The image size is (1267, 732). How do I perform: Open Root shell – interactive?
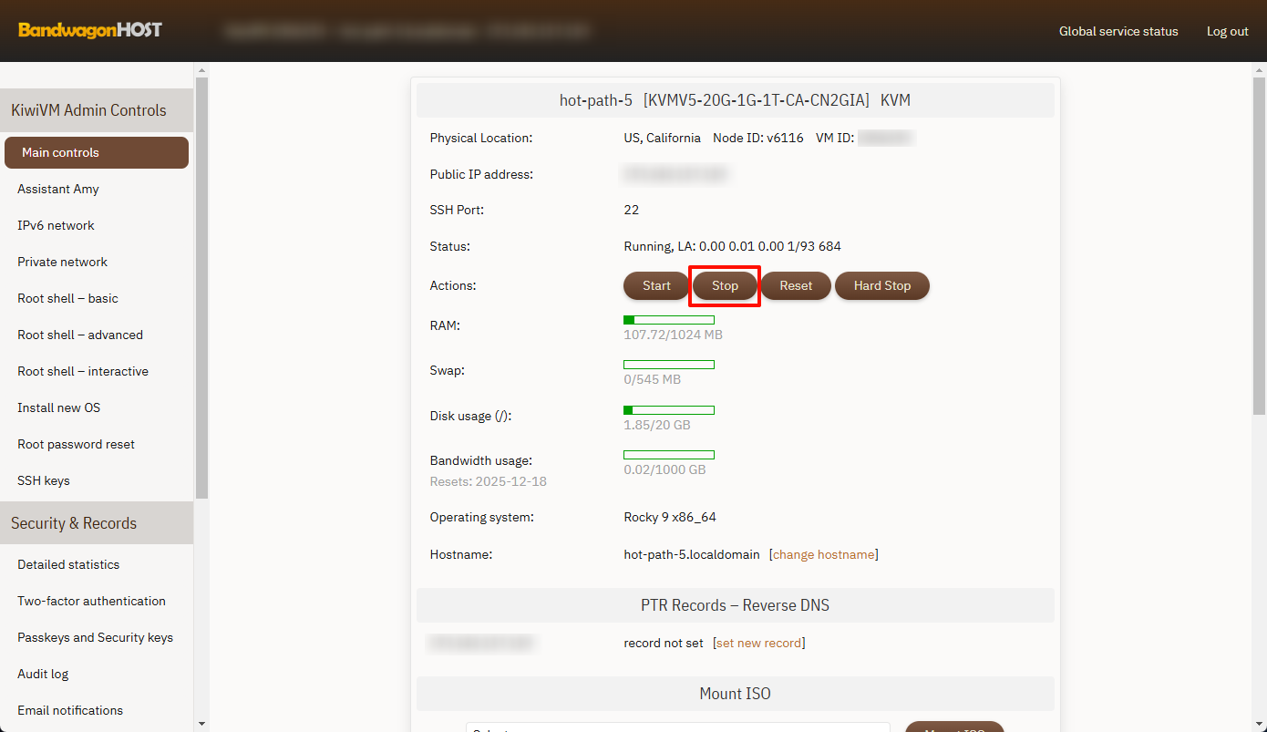coord(82,371)
